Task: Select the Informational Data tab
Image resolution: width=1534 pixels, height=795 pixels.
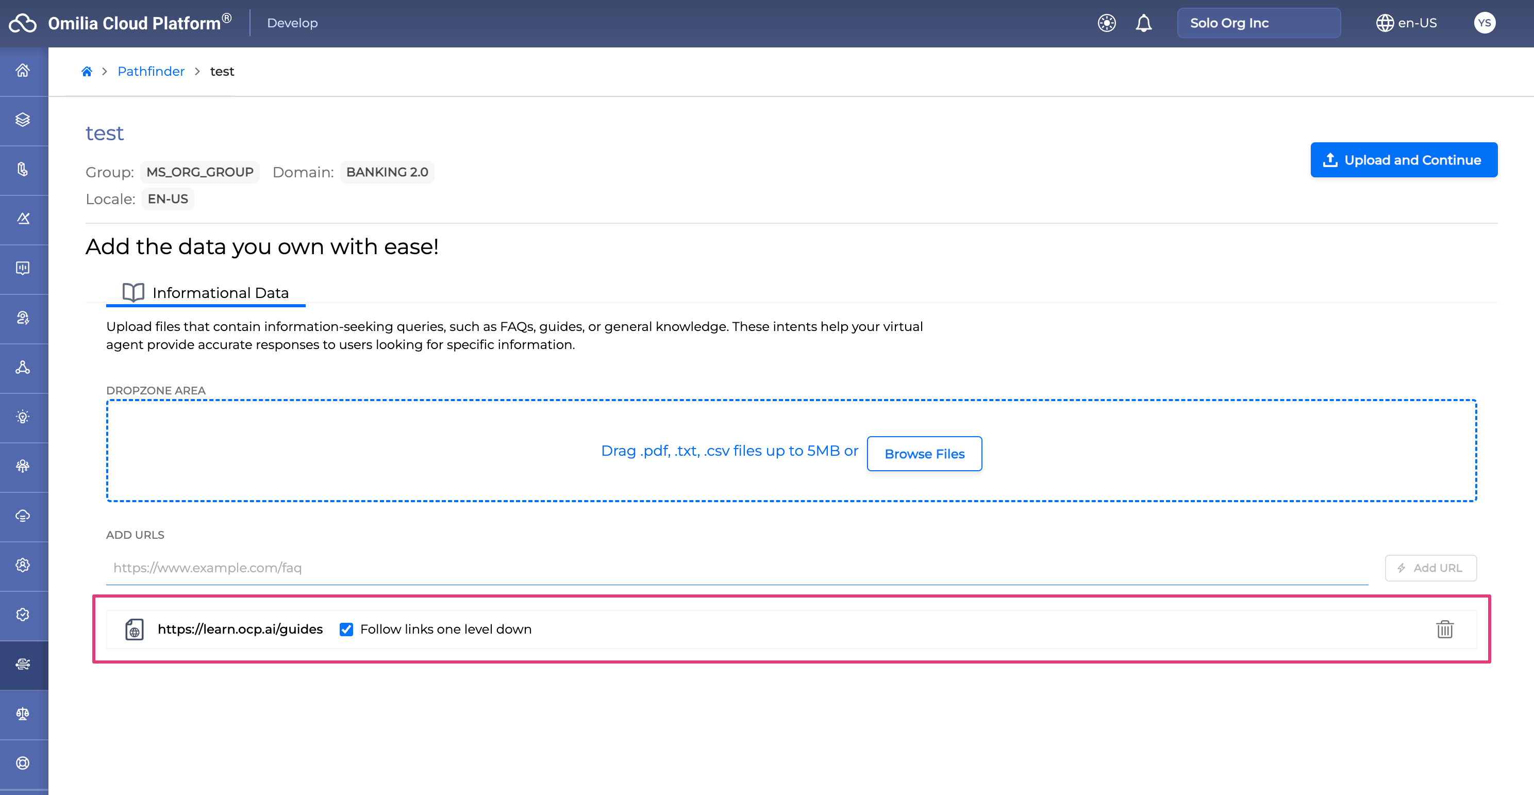Action: [x=206, y=292]
